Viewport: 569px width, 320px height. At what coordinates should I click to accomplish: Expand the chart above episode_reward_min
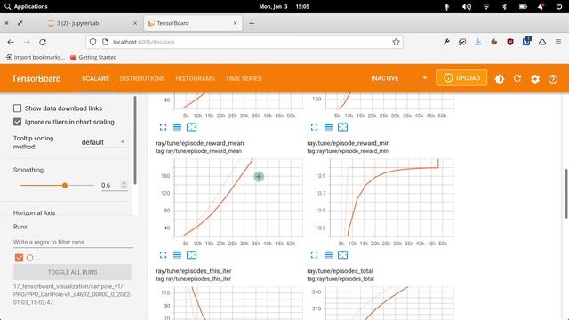[x=314, y=127]
